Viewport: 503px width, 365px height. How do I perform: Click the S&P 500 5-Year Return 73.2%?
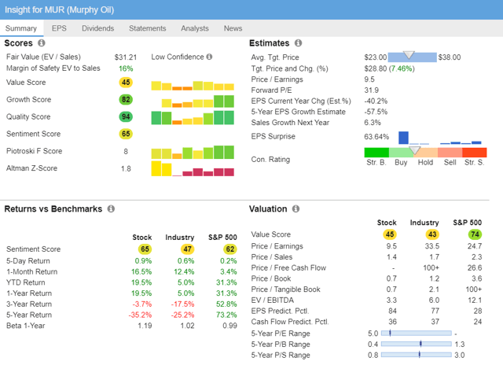click(226, 315)
